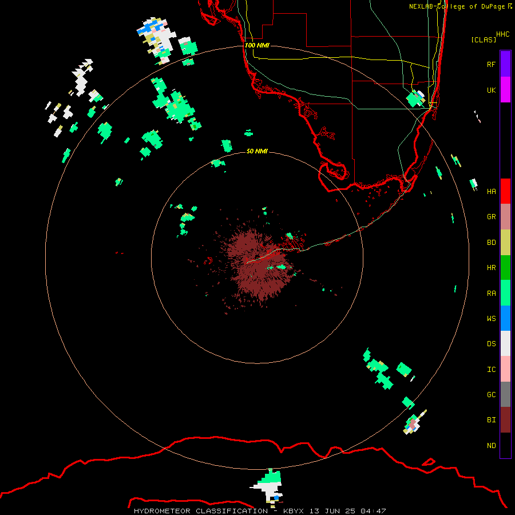Click the "HR" legend label
Image resolution: width=515 pixels, height=515 pixels.
point(491,267)
